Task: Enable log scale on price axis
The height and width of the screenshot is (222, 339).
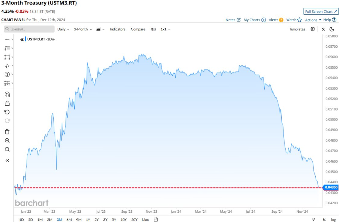Action: coord(333,220)
